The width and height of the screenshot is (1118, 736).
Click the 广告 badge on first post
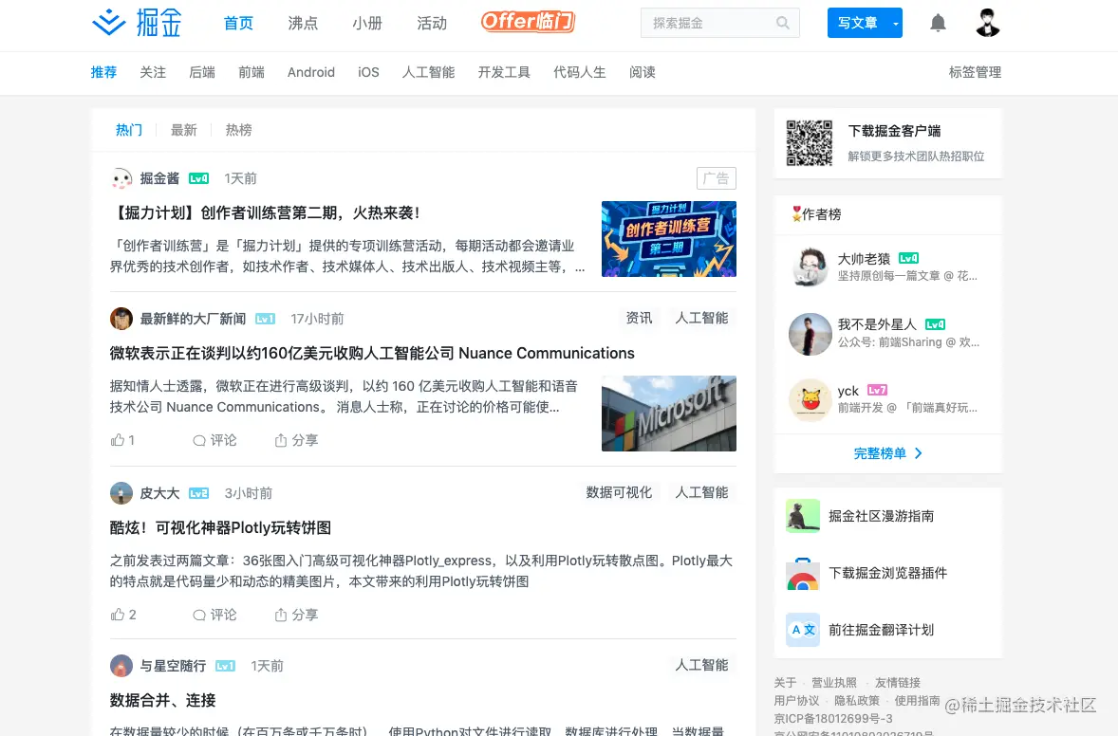click(716, 178)
